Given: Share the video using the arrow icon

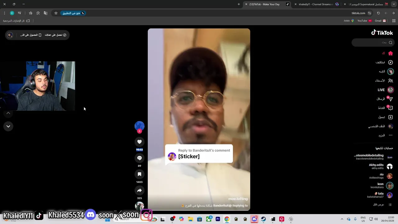Looking at the screenshot, I should coord(139,190).
